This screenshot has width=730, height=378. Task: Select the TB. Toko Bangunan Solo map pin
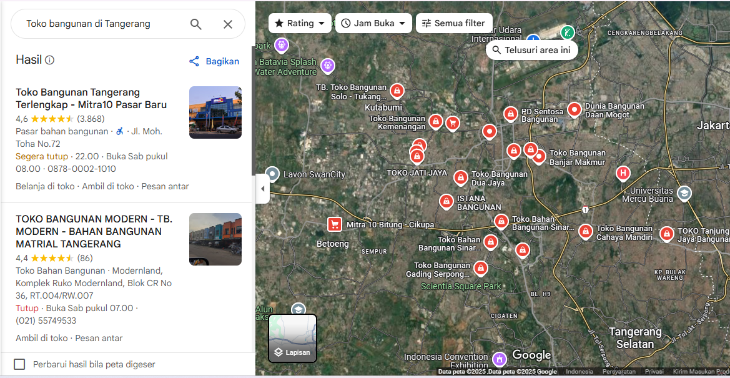tap(397, 91)
